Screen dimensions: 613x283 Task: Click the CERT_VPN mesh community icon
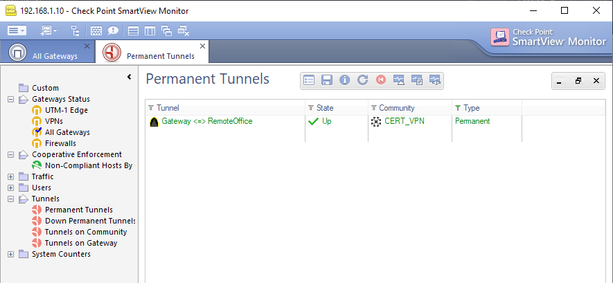pos(375,122)
